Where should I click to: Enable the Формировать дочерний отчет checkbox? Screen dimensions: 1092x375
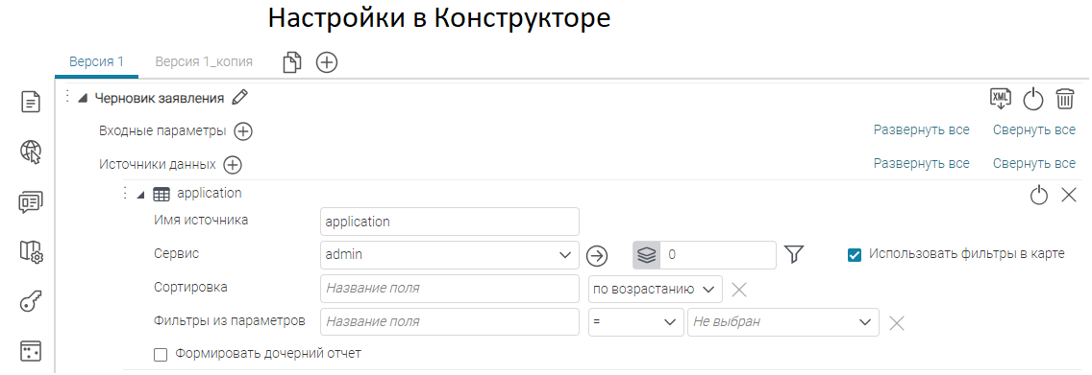tap(161, 354)
